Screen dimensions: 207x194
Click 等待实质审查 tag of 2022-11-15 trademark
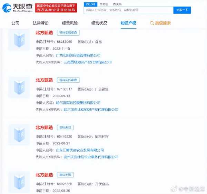(68, 33)
